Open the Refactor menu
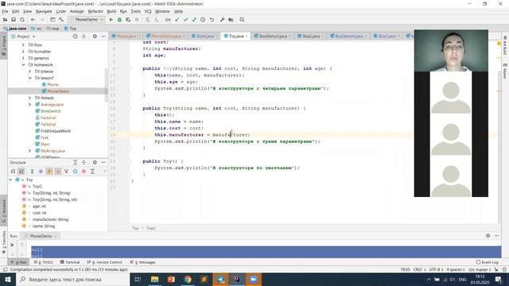The width and height of the screenshot is (509, 286). click(x=95, y=11)
